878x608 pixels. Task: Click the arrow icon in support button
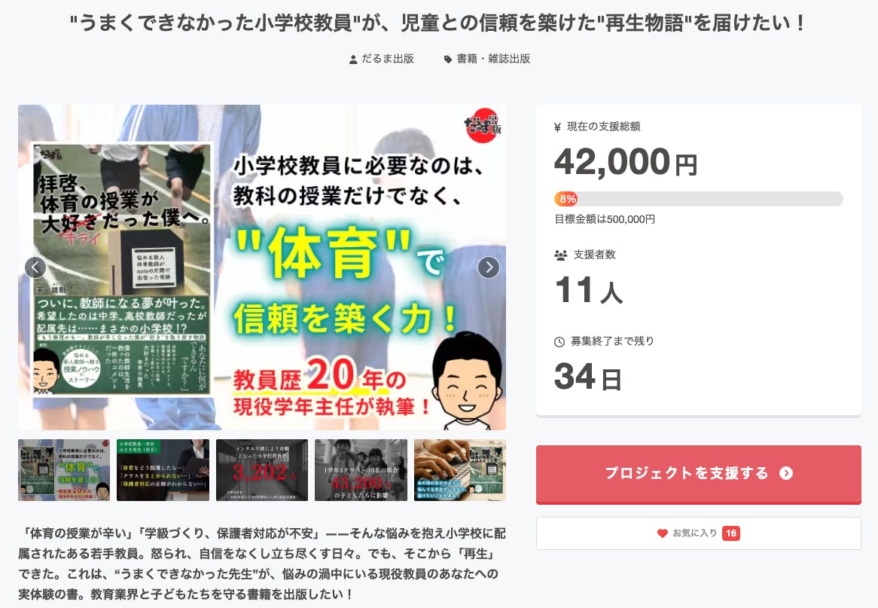point(786,473)
